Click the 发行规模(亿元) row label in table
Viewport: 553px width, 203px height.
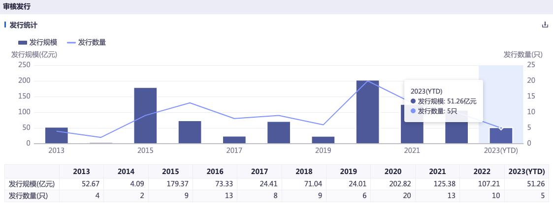point(32,184)
